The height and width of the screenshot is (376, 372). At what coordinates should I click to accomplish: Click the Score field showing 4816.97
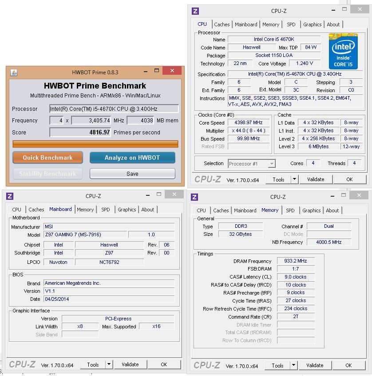(x=80, y=132)
